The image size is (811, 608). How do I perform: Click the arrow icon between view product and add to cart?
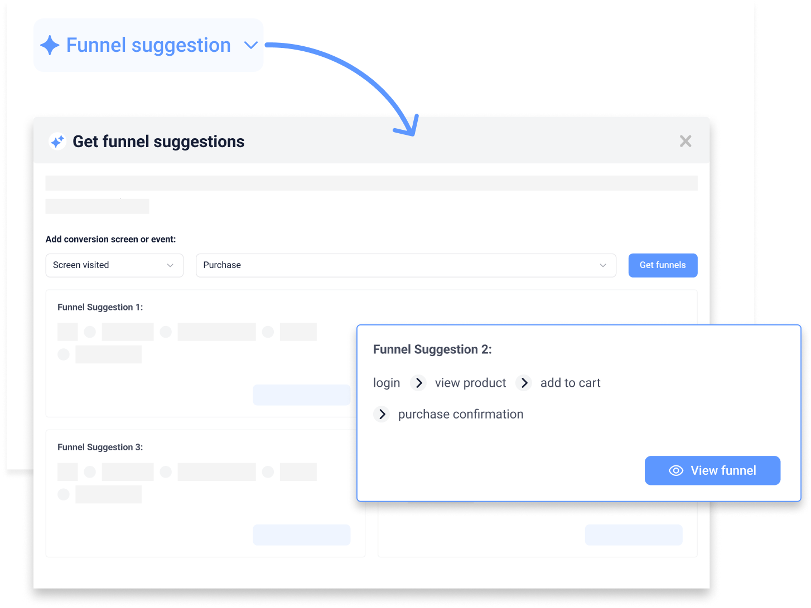524,383
